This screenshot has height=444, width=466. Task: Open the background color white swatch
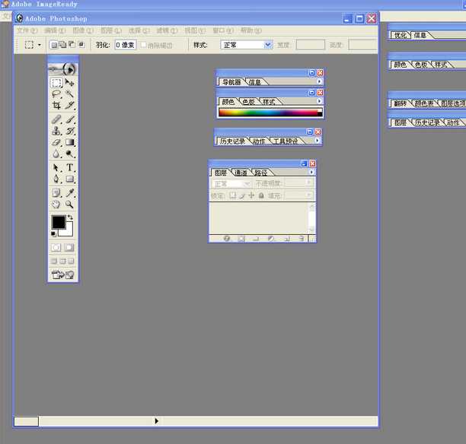(69, 231)
